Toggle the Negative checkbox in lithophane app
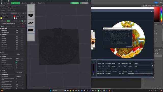This screenshot has width=163, height=92. (107, 73)
